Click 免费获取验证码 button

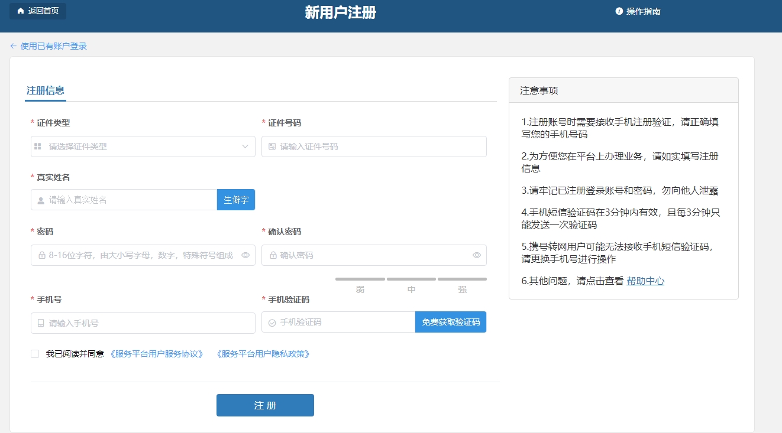click(451, 322)
